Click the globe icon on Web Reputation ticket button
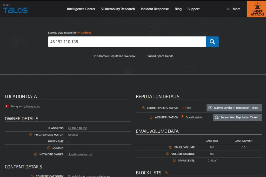The width and height of the screenshot is (266, 177). pyautogui.click(x=217, y=117)
